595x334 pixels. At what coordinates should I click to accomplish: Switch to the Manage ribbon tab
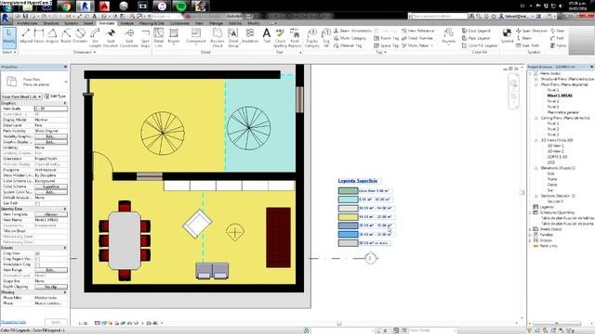click(216, 23)
